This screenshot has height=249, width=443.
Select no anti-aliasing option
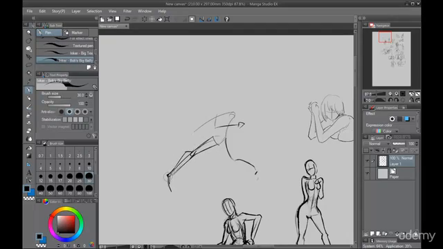click(x=62, y=112)
